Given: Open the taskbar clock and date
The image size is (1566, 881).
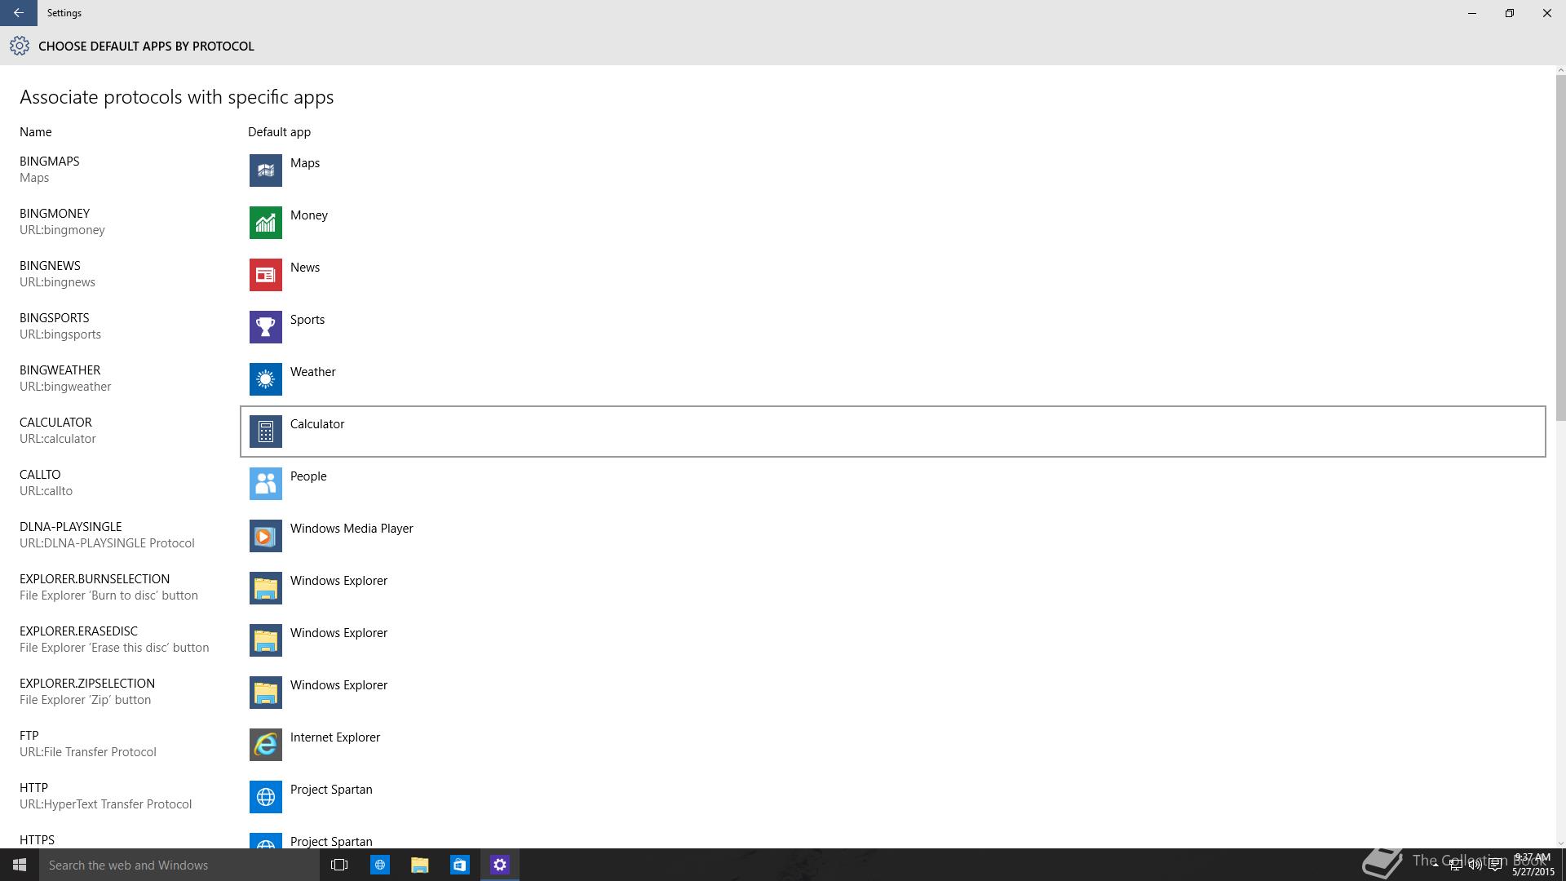Looking at the screenshot, I should 1533,865.
